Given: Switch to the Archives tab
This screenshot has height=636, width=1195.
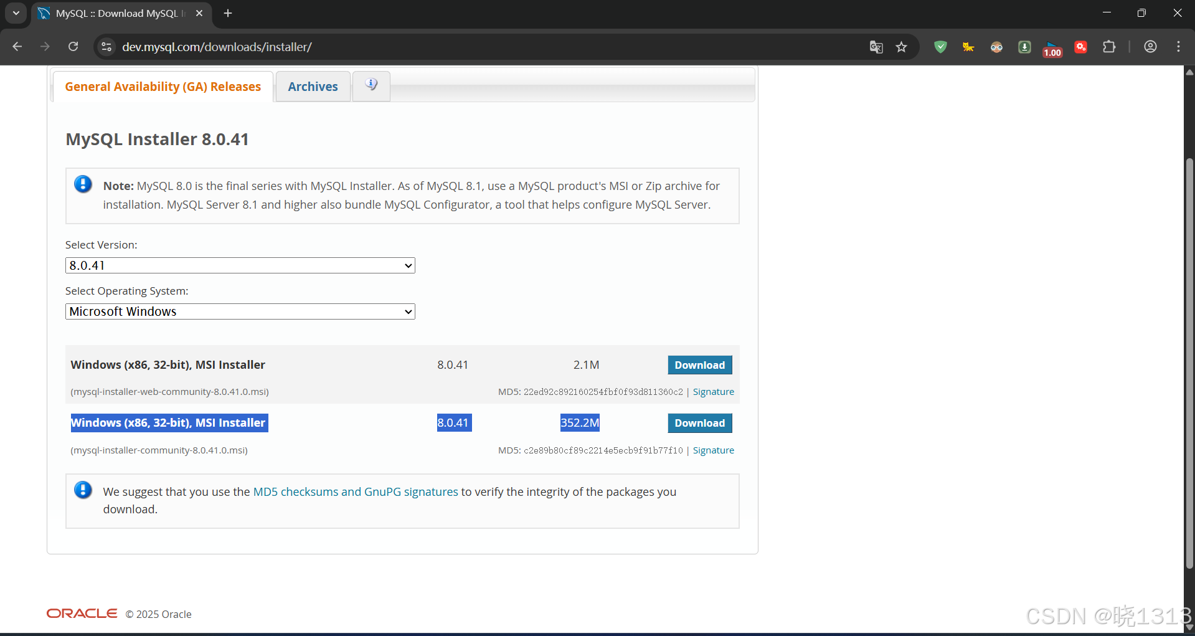Looking at the screenshot, I should pos(313,87).
